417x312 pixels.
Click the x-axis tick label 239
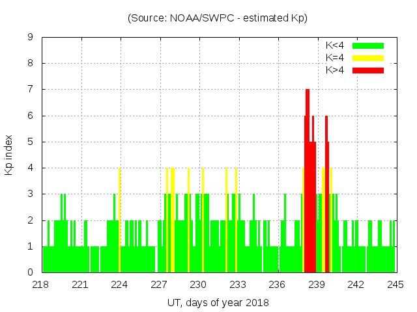click(317, 284)
